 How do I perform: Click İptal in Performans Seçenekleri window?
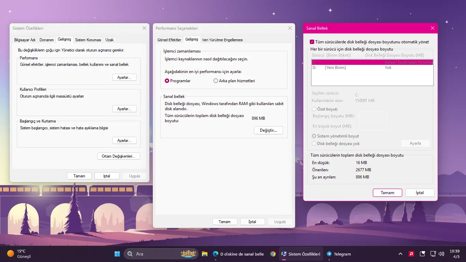click(252, 222)
